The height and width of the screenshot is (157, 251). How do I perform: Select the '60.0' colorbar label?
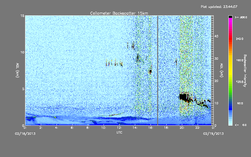coord(240,103)
